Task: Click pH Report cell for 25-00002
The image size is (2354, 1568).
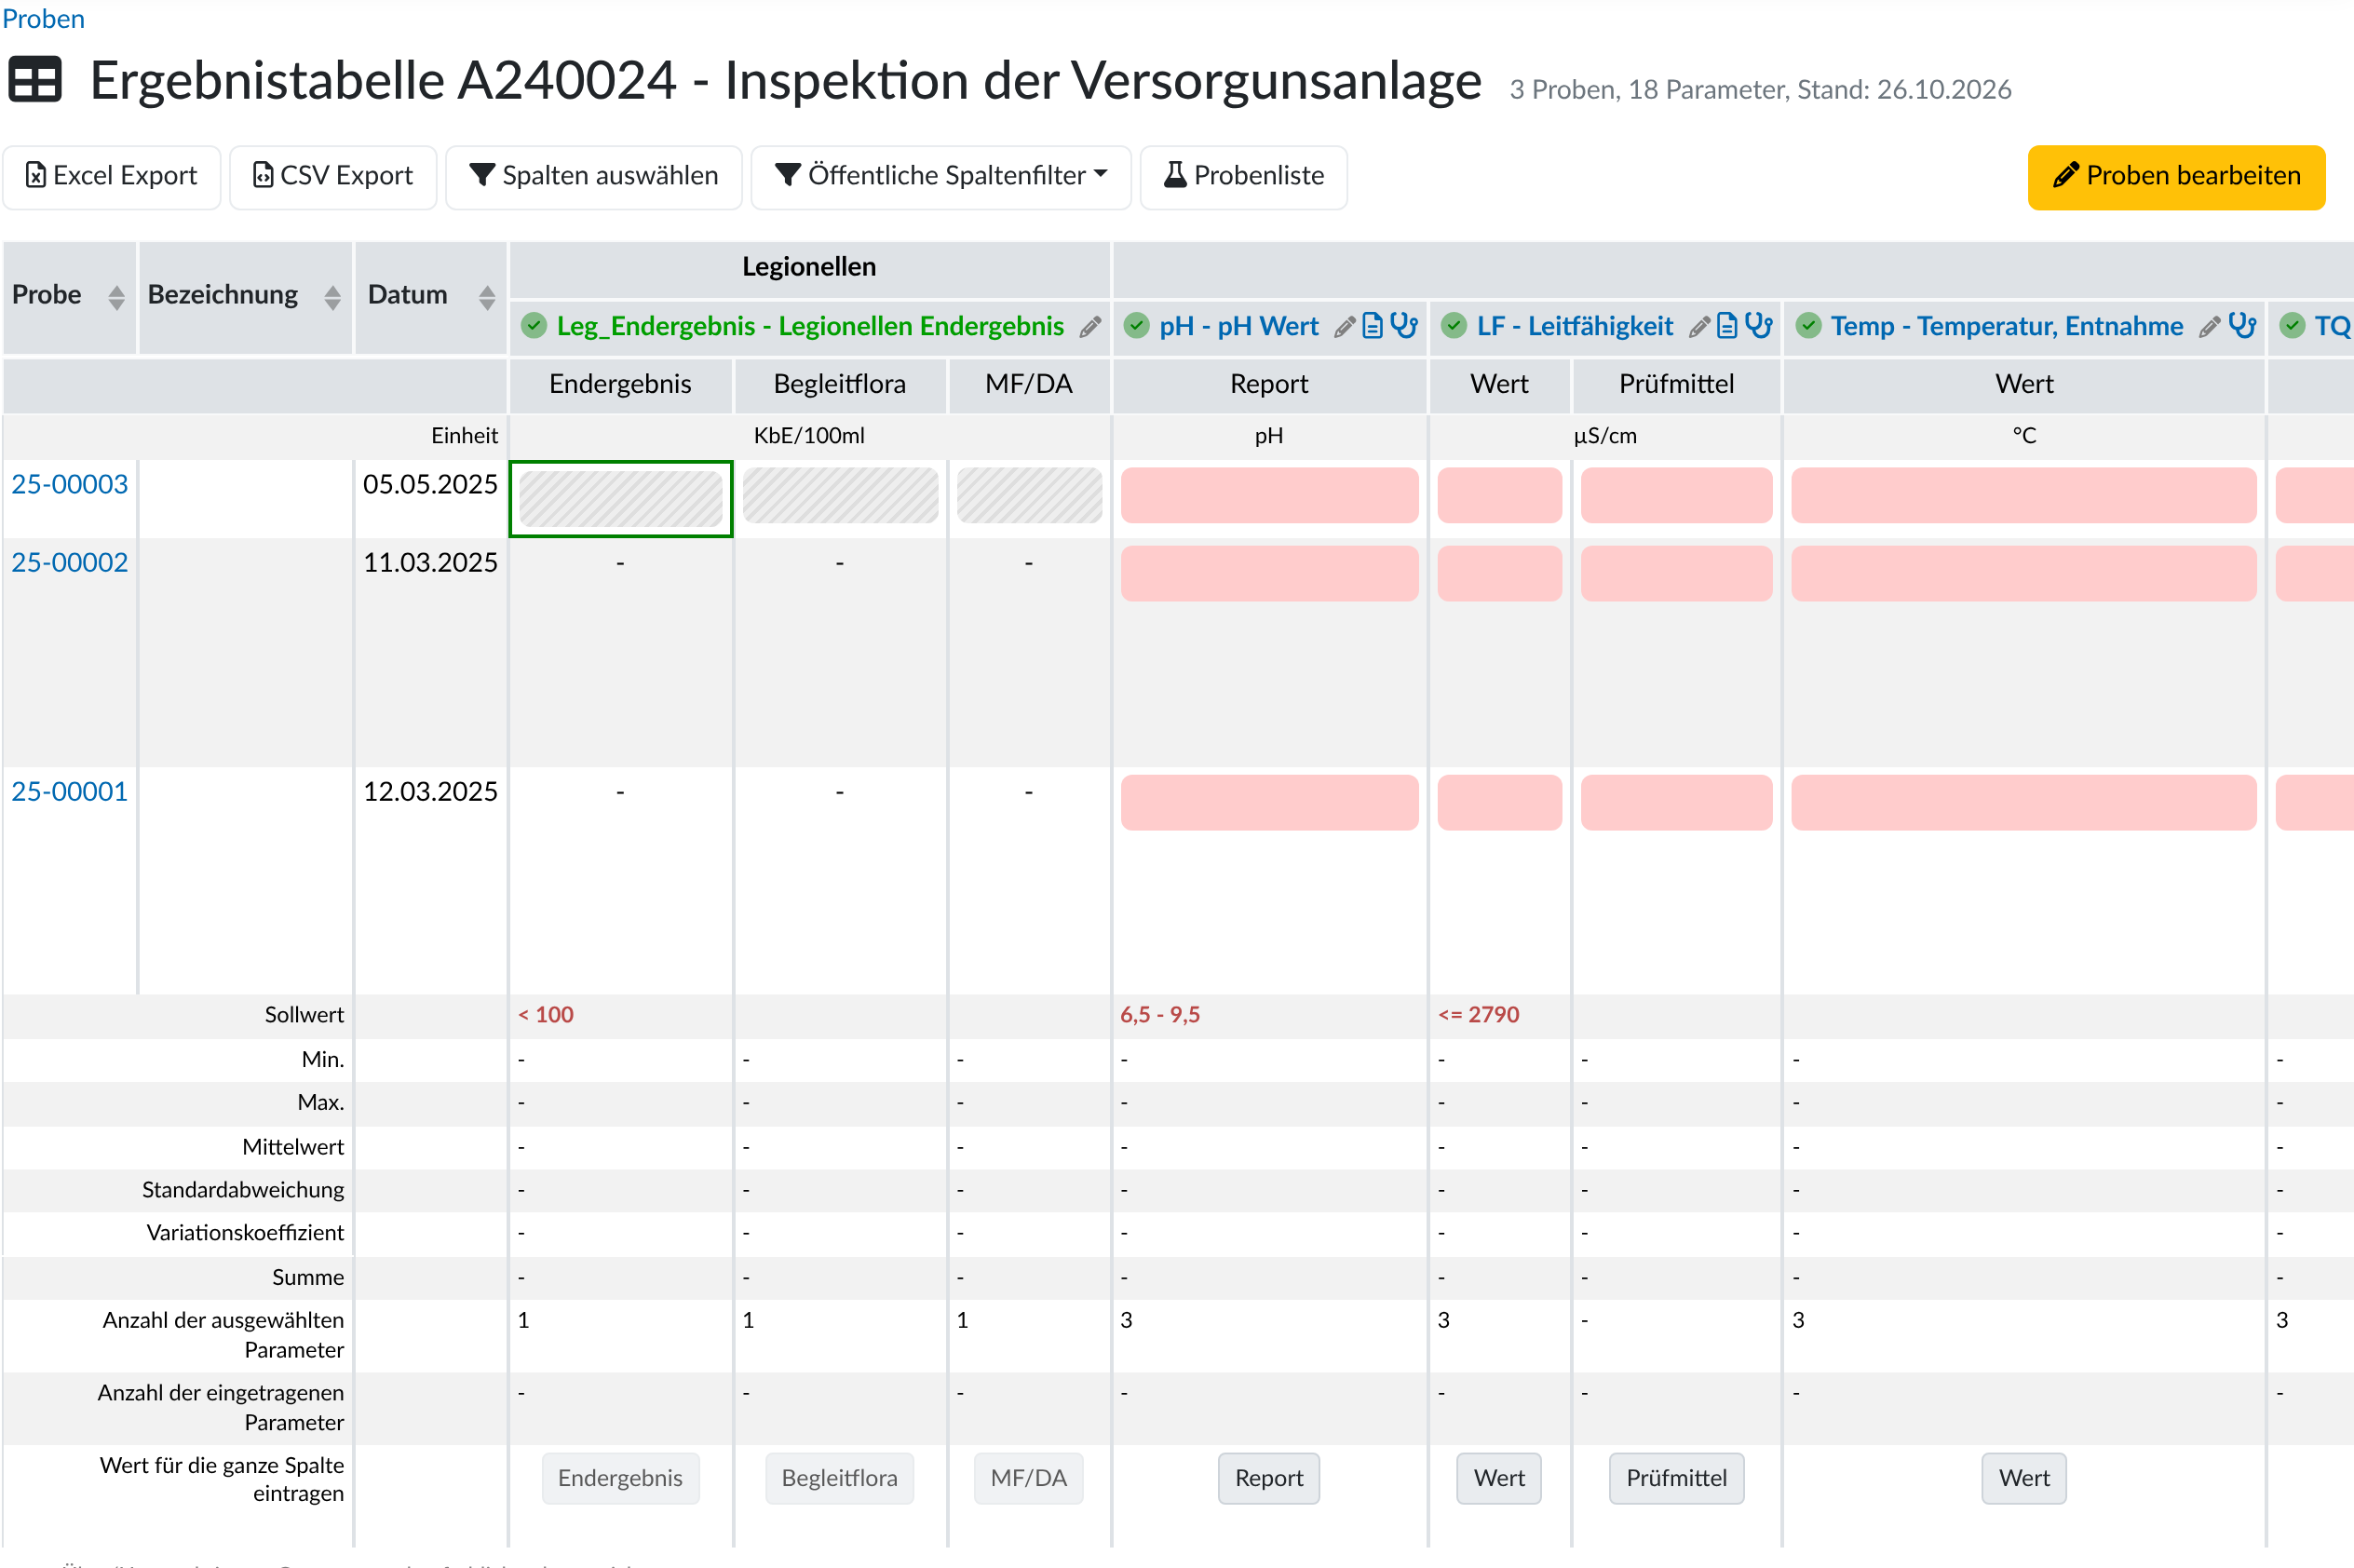Action: pos(1269,573)
